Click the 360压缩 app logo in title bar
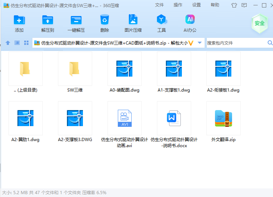The width and height of the screenshot is (273, 197). coord(6,5)
